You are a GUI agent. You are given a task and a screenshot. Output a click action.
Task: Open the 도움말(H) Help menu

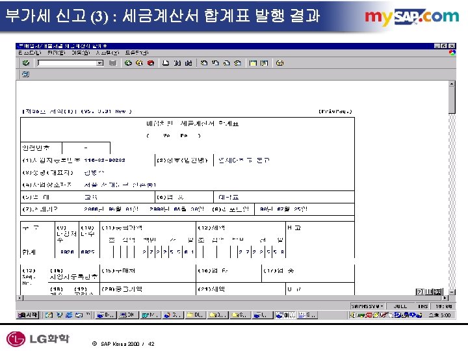(136, 53)
